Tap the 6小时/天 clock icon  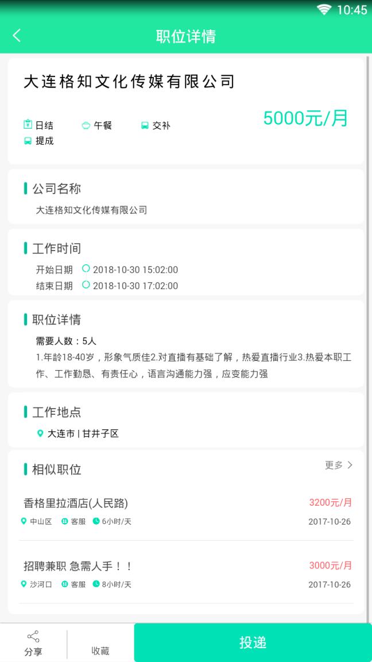tap(96, 521)
